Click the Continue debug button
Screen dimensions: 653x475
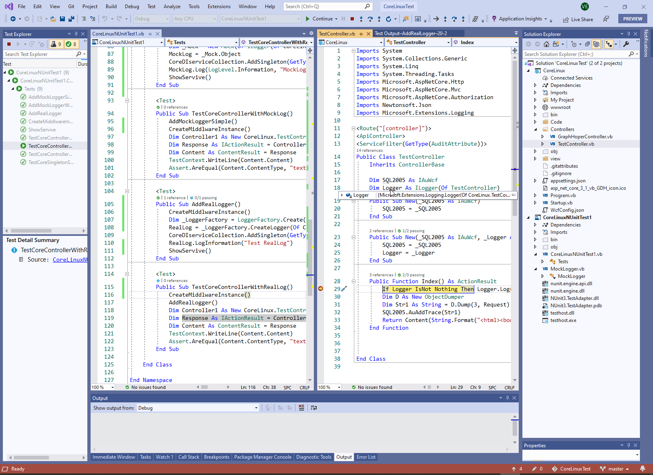pos(318,19)
